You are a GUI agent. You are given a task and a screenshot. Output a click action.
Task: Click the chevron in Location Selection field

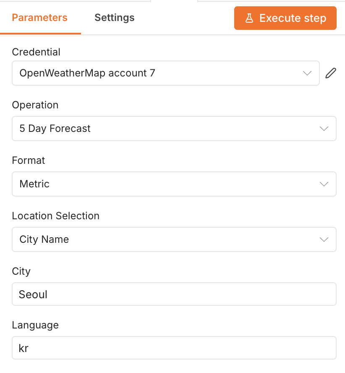coord(324,239)
